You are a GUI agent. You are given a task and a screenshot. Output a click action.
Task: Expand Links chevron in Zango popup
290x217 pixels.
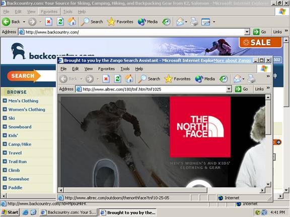click(x=268, y=88)
